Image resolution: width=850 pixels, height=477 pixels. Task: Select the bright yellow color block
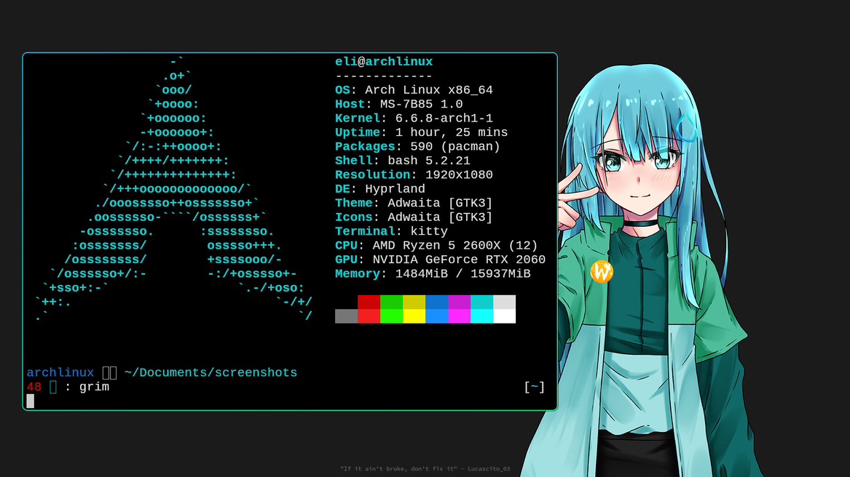click(x=414, y=316)
